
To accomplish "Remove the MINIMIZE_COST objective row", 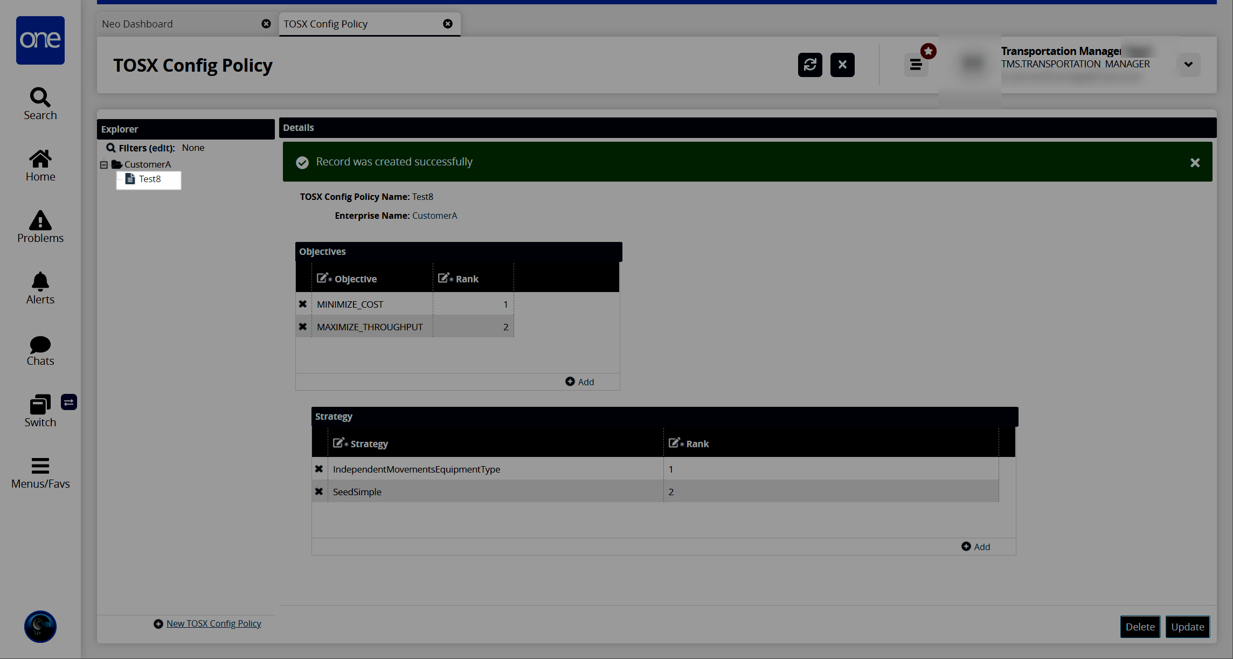I will (303, 304).
